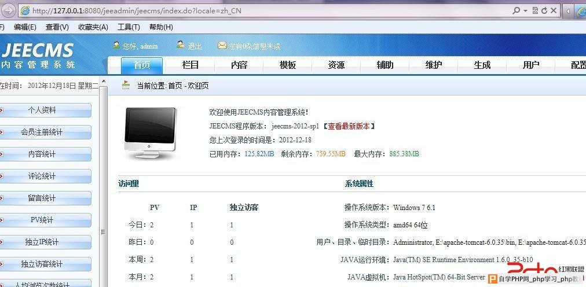Viewport: 586px width, 287px height.
Task: Click the compatibility view icon
Action: pos(535,10)
